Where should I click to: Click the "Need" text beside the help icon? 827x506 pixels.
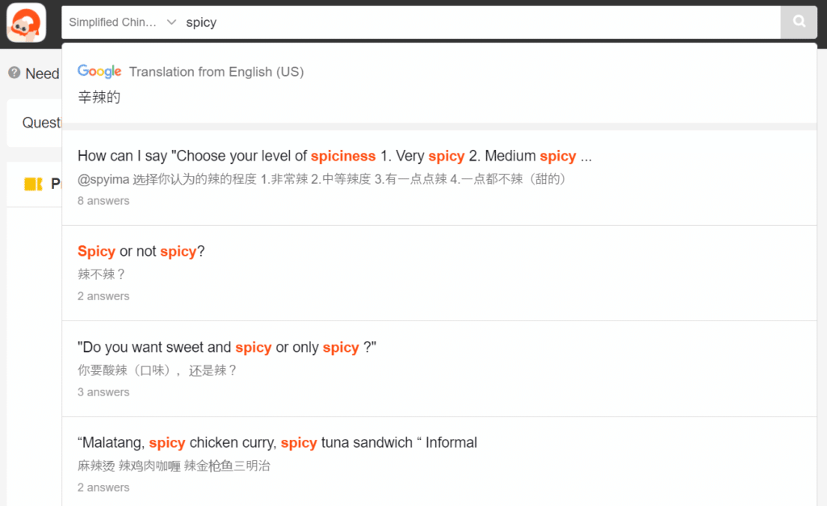coord(42,73)
